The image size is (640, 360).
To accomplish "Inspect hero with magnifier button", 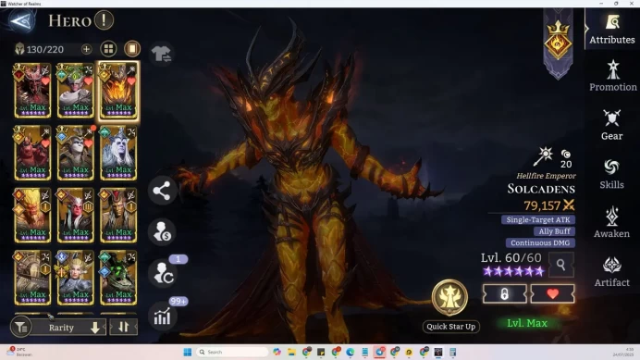I will (560, 265).
